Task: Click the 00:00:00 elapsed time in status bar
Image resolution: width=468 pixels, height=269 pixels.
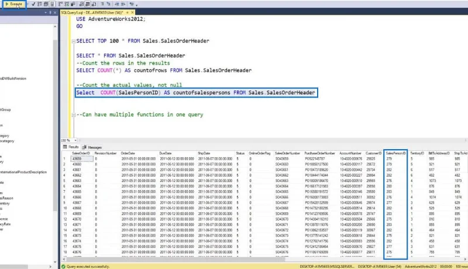Action: coord(446,267)
